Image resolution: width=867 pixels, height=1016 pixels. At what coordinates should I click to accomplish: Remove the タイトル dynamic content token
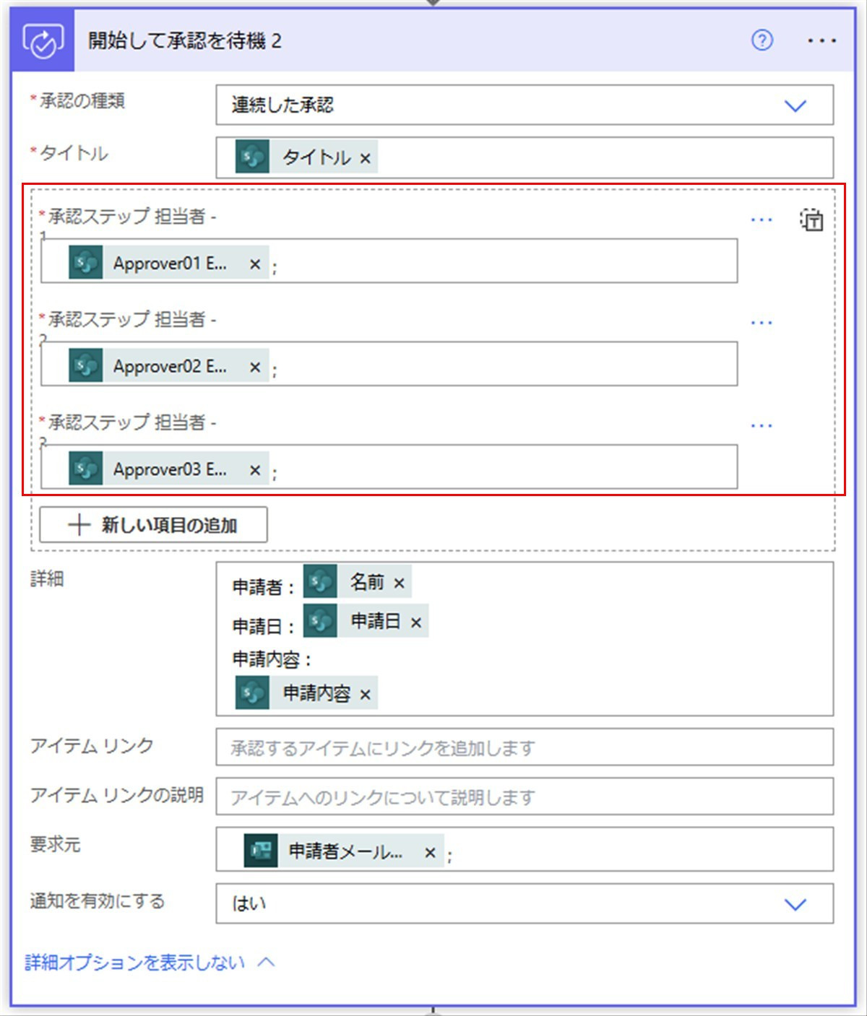coord(366,158)
